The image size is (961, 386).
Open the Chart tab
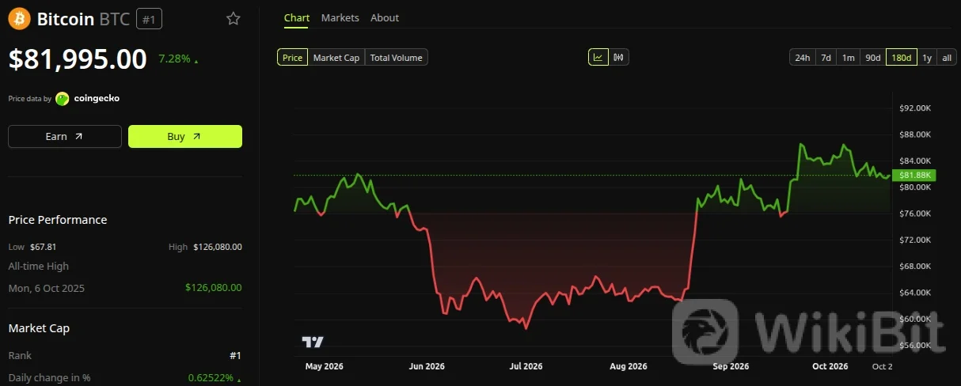[x=297, y=17]
